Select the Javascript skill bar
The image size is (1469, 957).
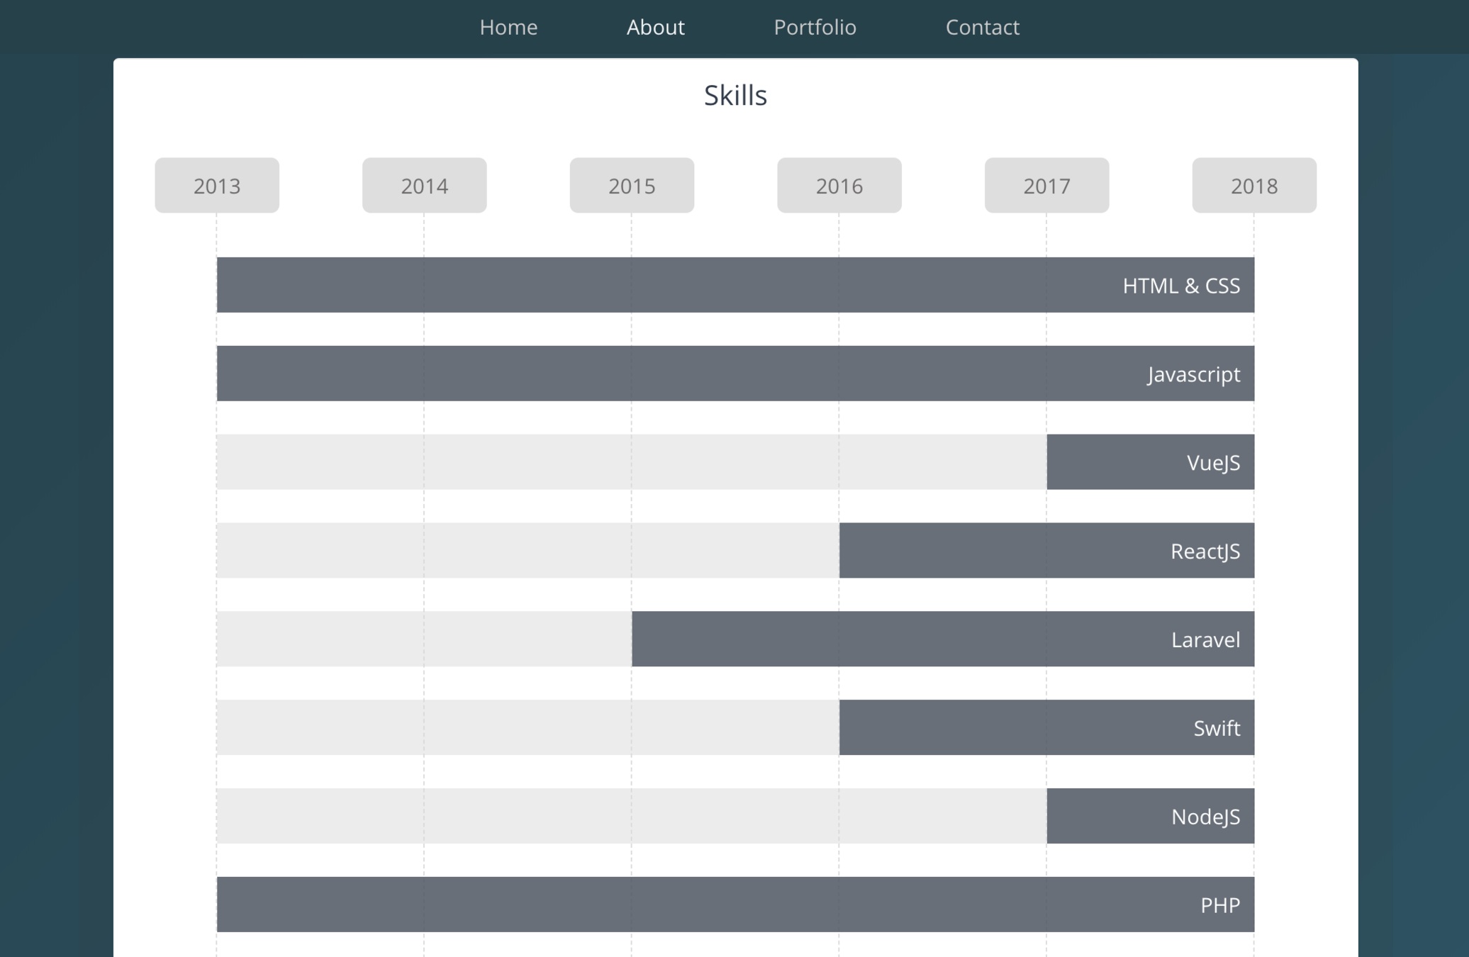tap(735, 374)
